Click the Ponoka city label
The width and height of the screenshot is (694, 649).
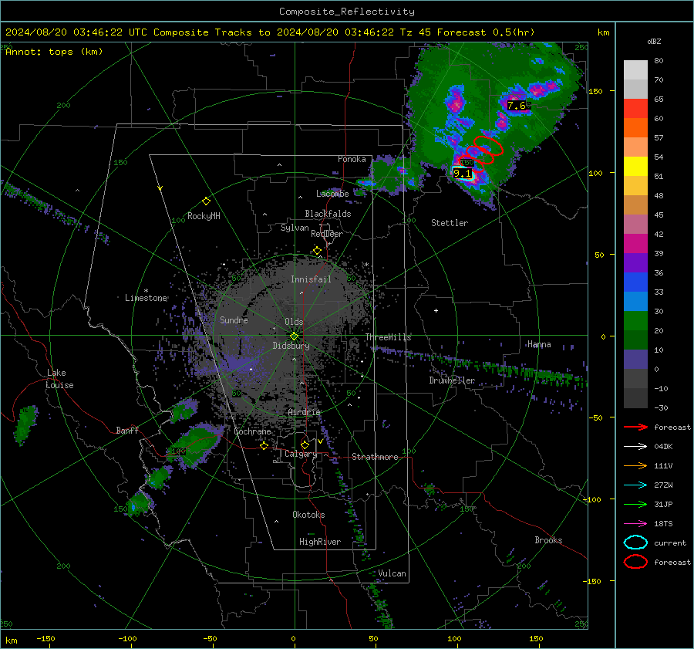[352, 159]
